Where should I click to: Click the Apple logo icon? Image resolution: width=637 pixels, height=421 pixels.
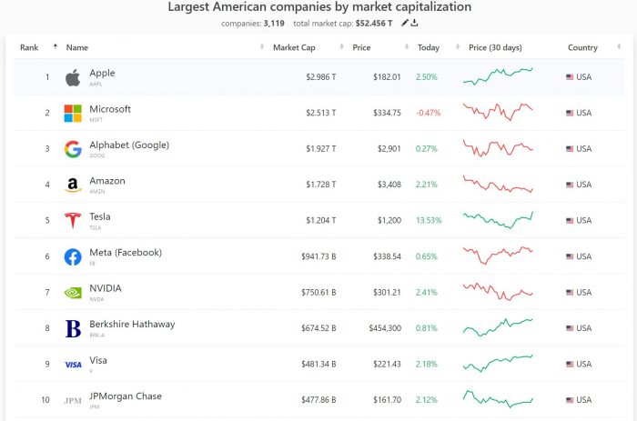[73, 78]
